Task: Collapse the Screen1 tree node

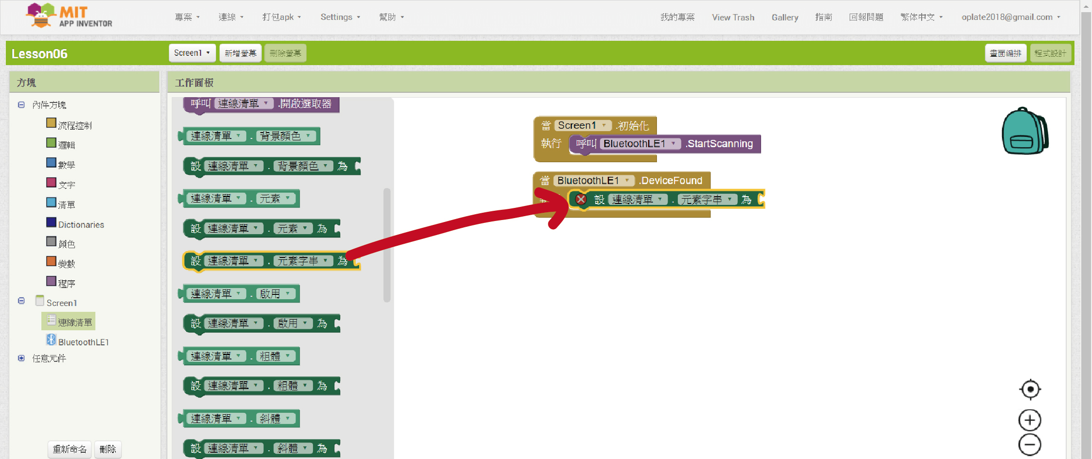Action: click(21, 301)
